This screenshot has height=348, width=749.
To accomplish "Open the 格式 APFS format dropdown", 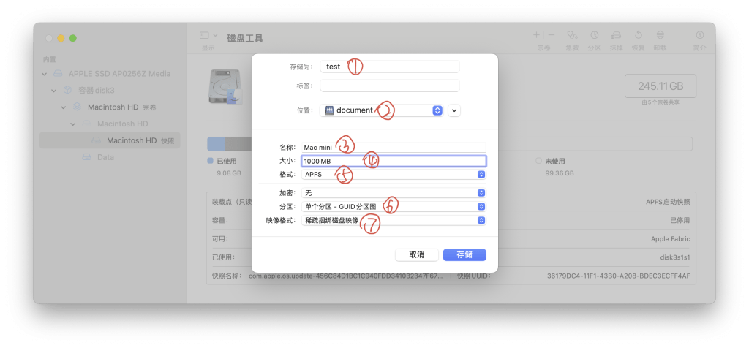I will (394, 174).
